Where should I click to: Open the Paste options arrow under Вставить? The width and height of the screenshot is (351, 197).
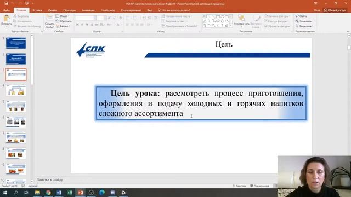7,27
